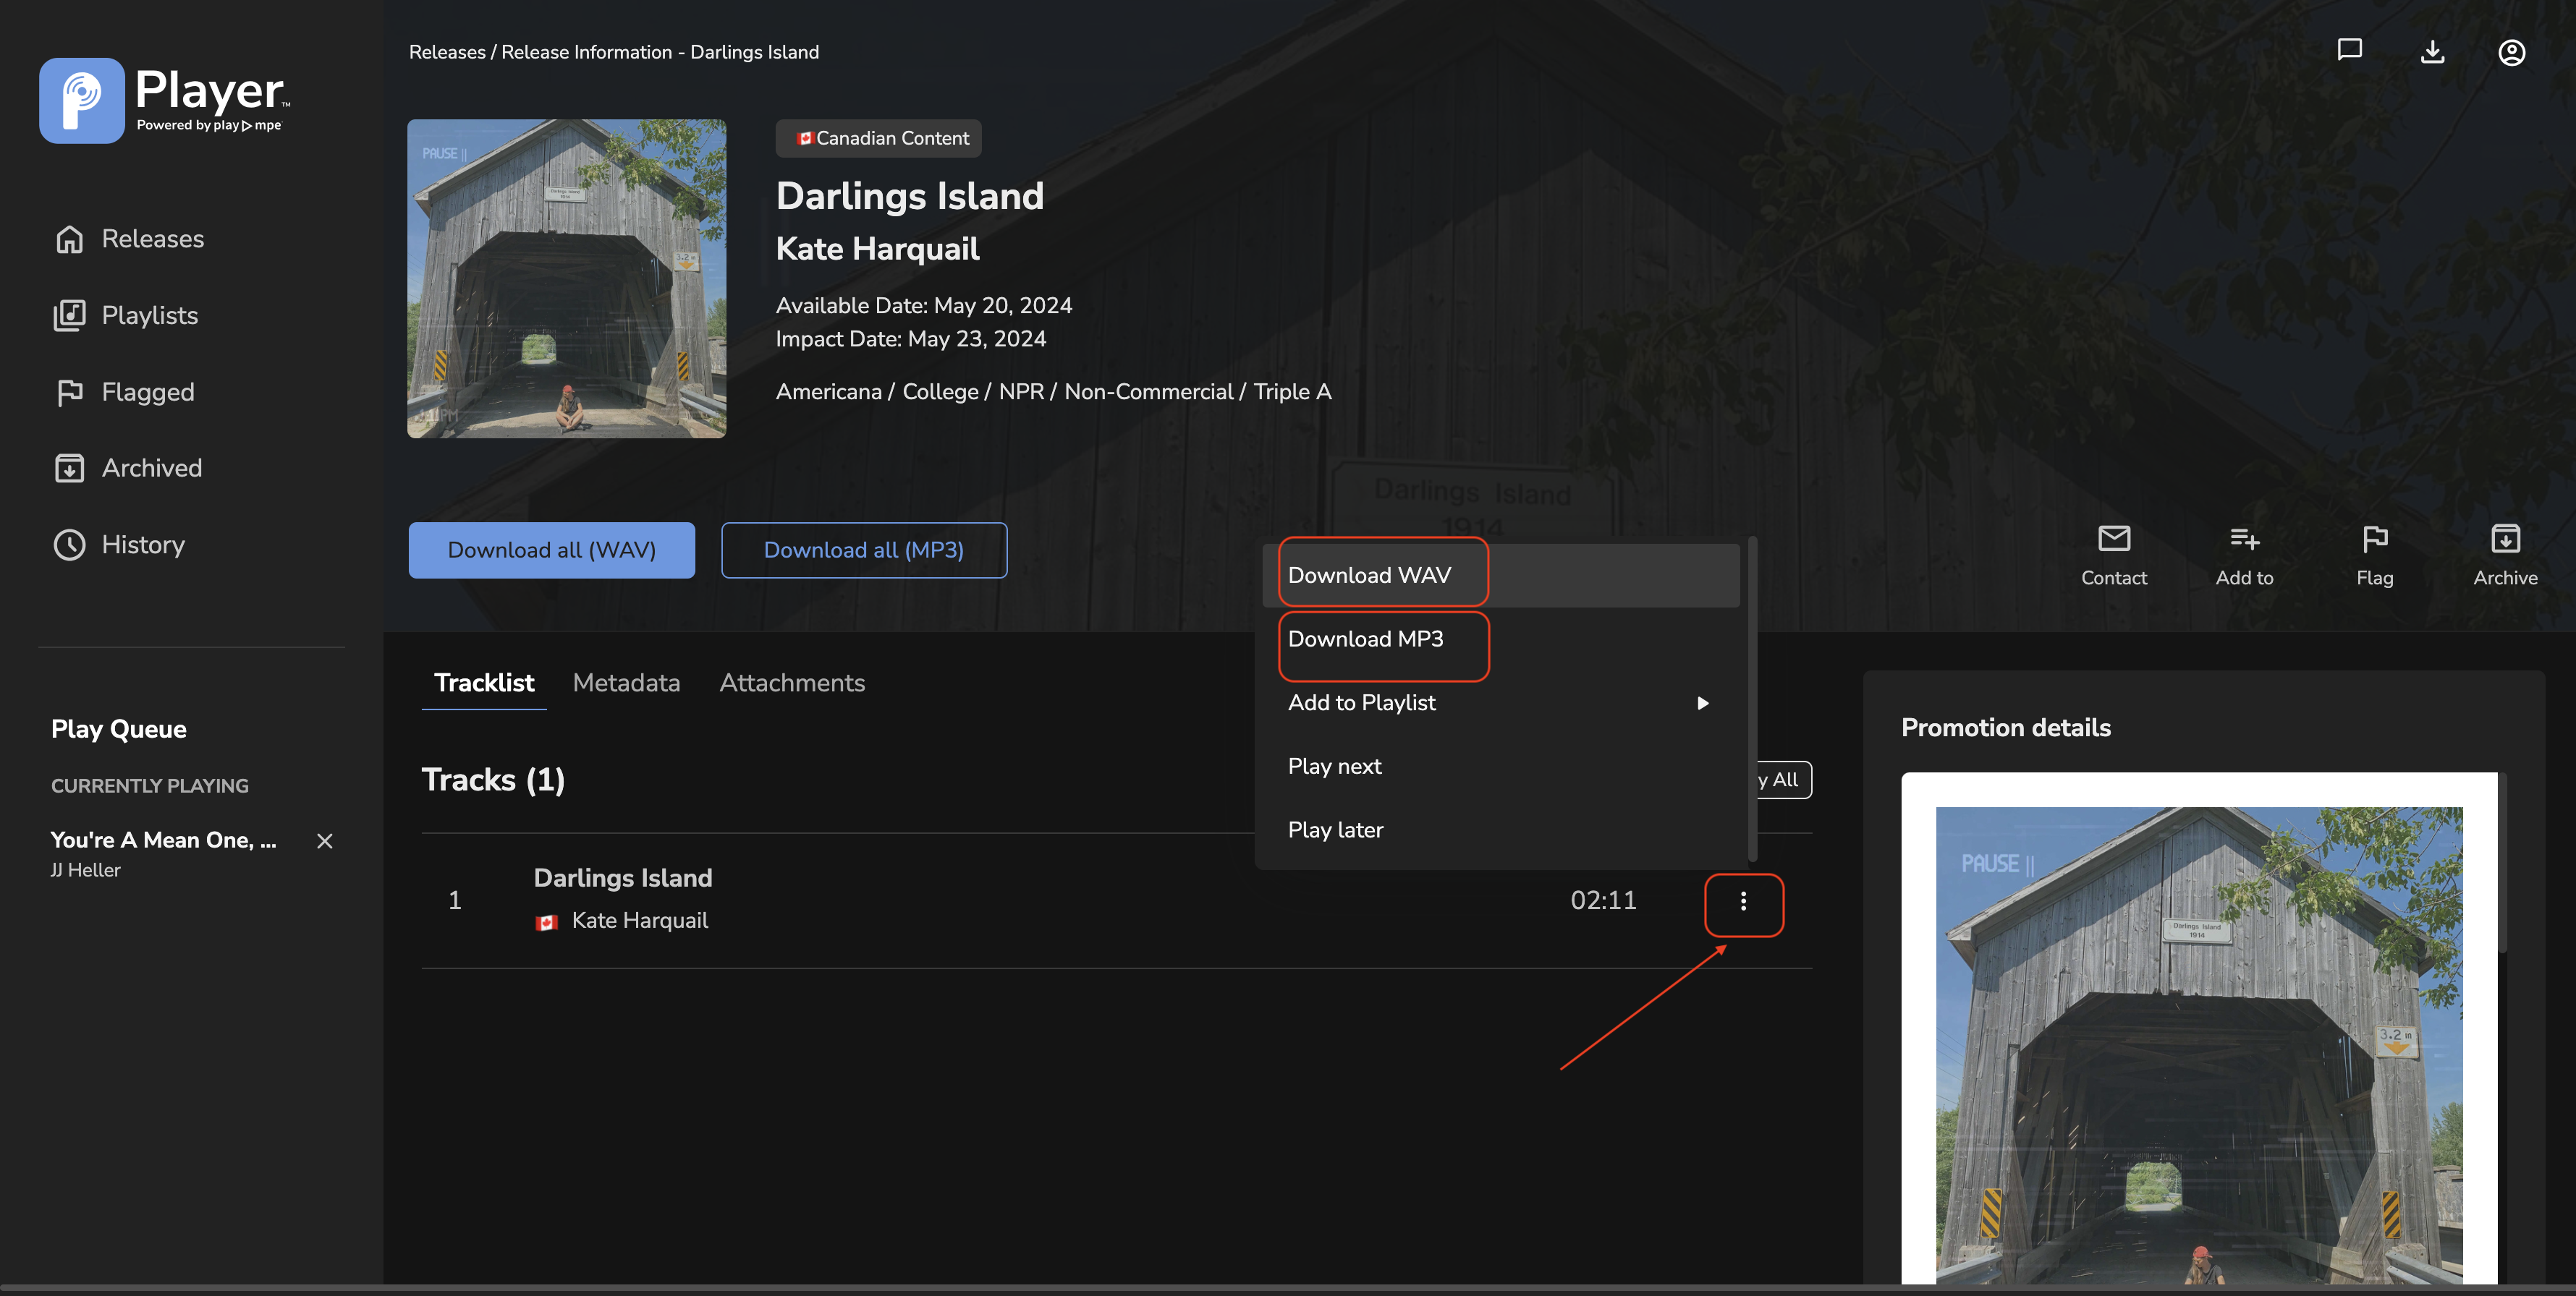This screenshot has width=2576, height=1296.
Task: Click track number 1 in tracklist
Action: coord(455,901)
